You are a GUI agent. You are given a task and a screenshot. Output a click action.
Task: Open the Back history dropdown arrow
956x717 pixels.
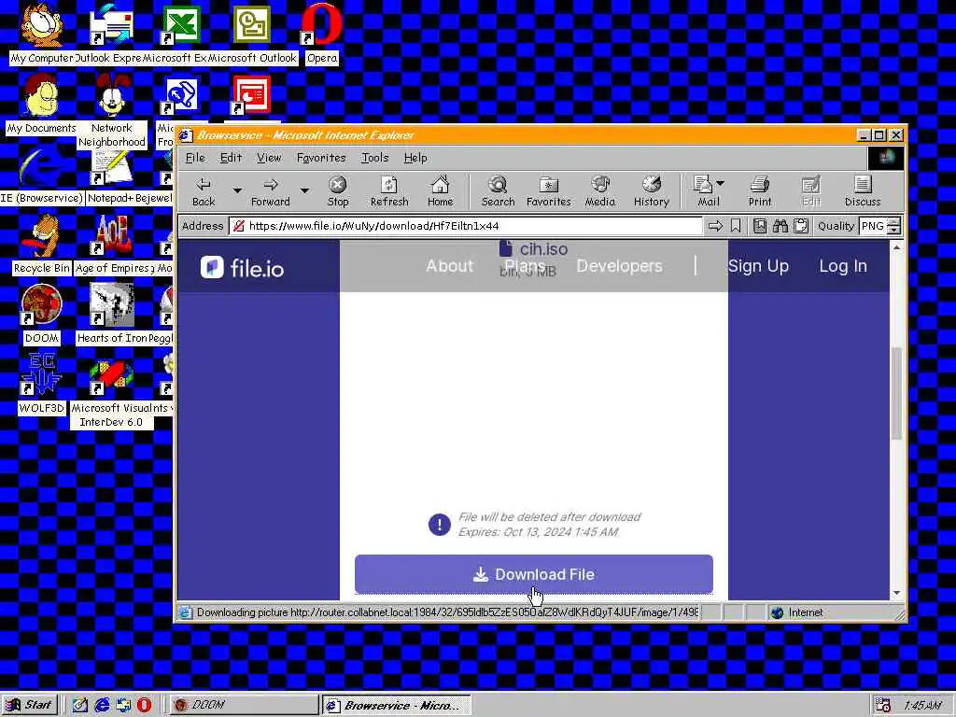coord(237,190)
